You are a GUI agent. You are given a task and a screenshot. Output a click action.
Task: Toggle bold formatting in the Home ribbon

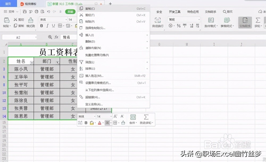[41, 25]
